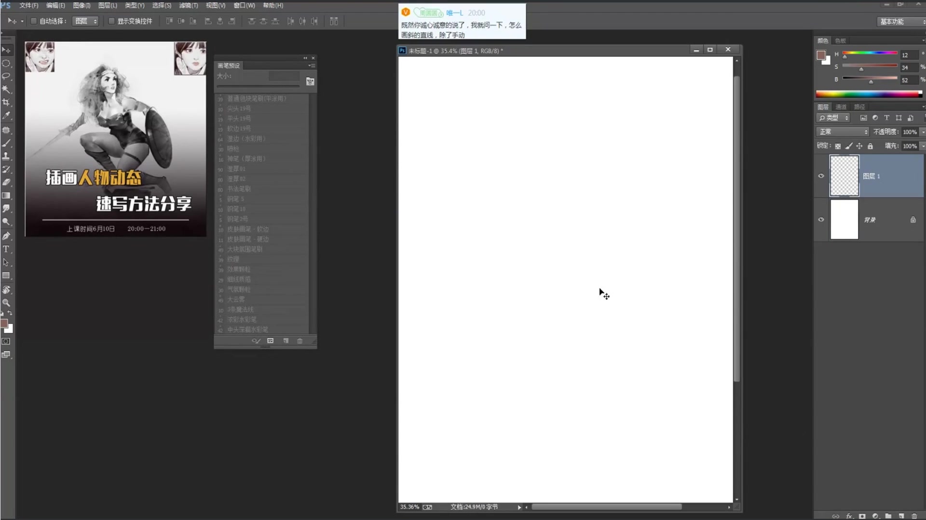This screenshot has height=520, width=926.
Task: Enable the 自动选择 checkbox in options bar
Action: click(x=33, y=21)
